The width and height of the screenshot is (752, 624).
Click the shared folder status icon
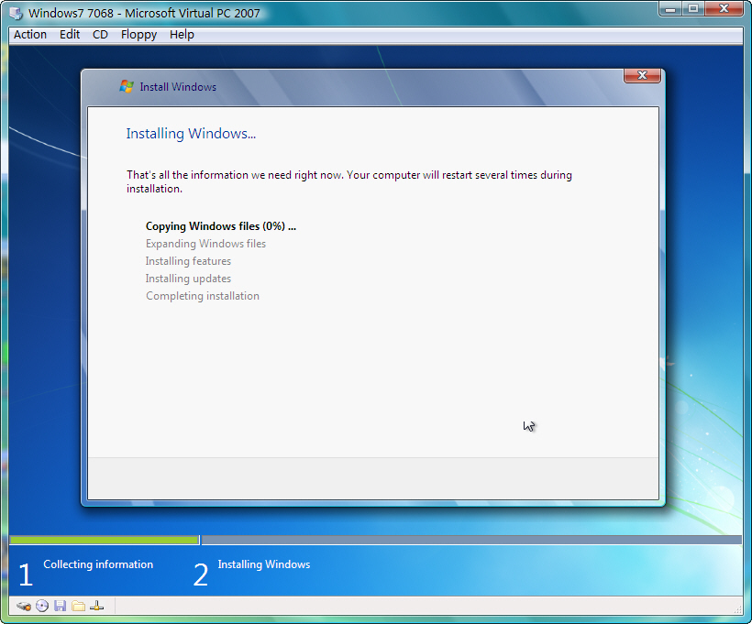click(79, 607)
